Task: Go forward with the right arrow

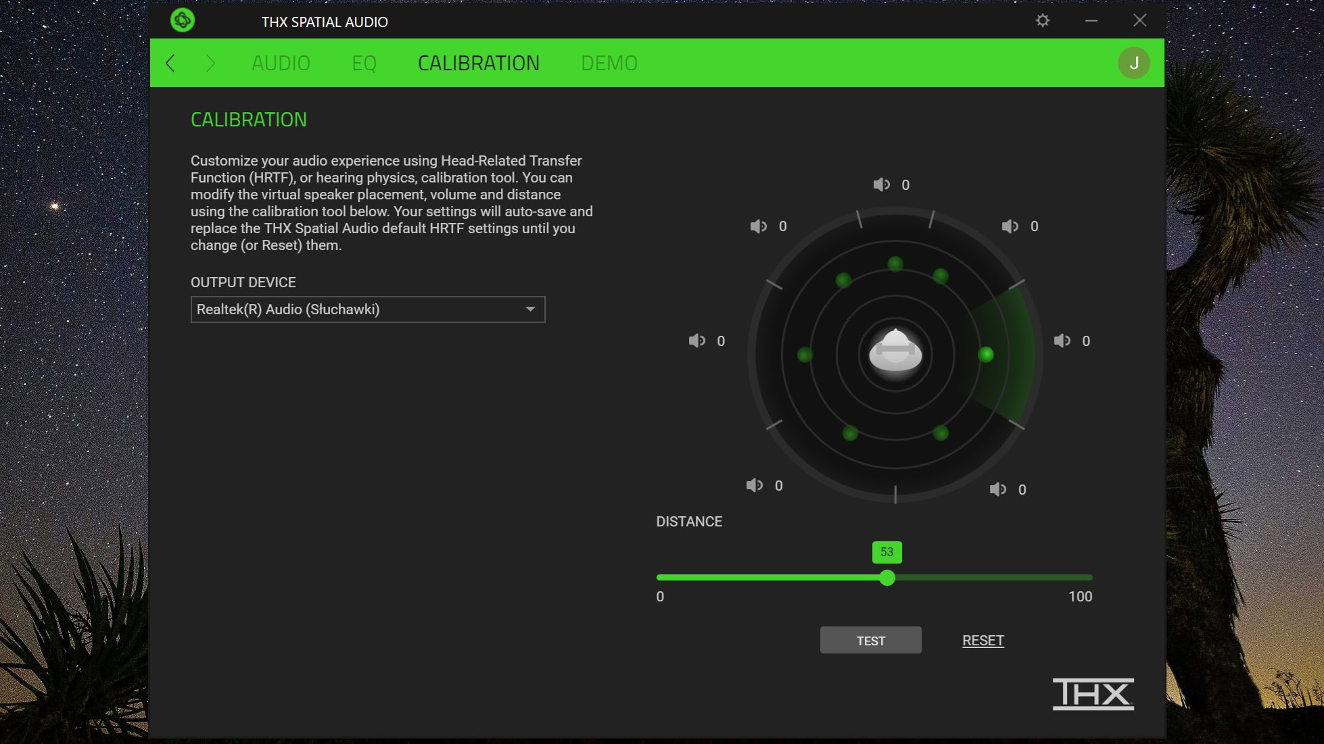Action: tap(210, 63)
